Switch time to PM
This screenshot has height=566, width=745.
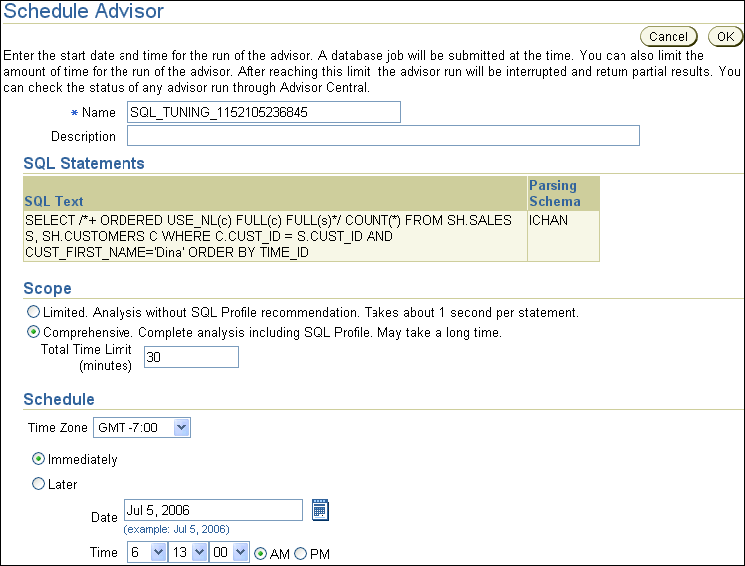[302, 553]
